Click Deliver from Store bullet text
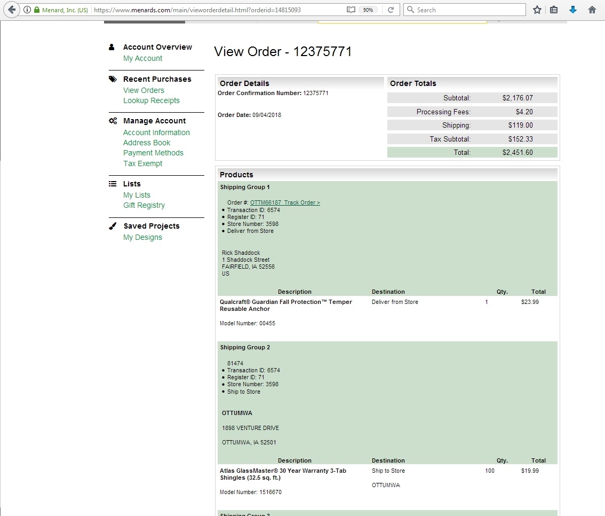 (250, 231)
